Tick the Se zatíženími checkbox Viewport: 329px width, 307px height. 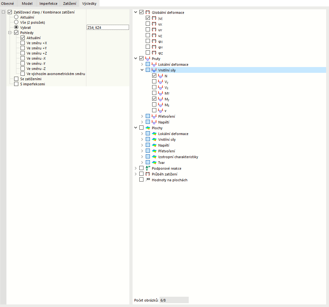click(16, 79)
